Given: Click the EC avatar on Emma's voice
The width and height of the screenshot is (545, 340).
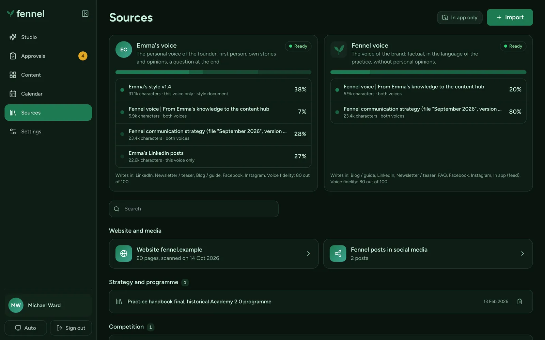Looking at the screenshot, I should click(x=124, y=50).
